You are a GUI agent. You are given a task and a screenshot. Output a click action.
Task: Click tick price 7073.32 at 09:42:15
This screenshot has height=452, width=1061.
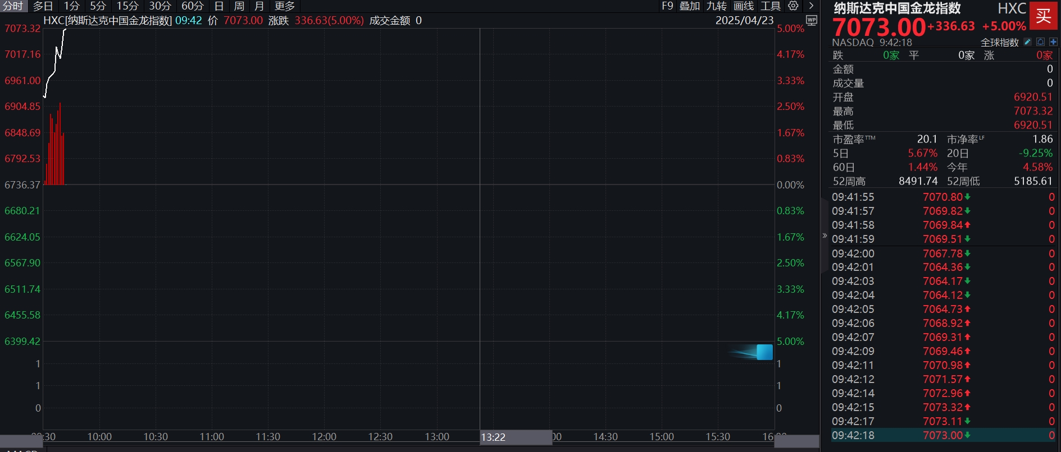942,407
